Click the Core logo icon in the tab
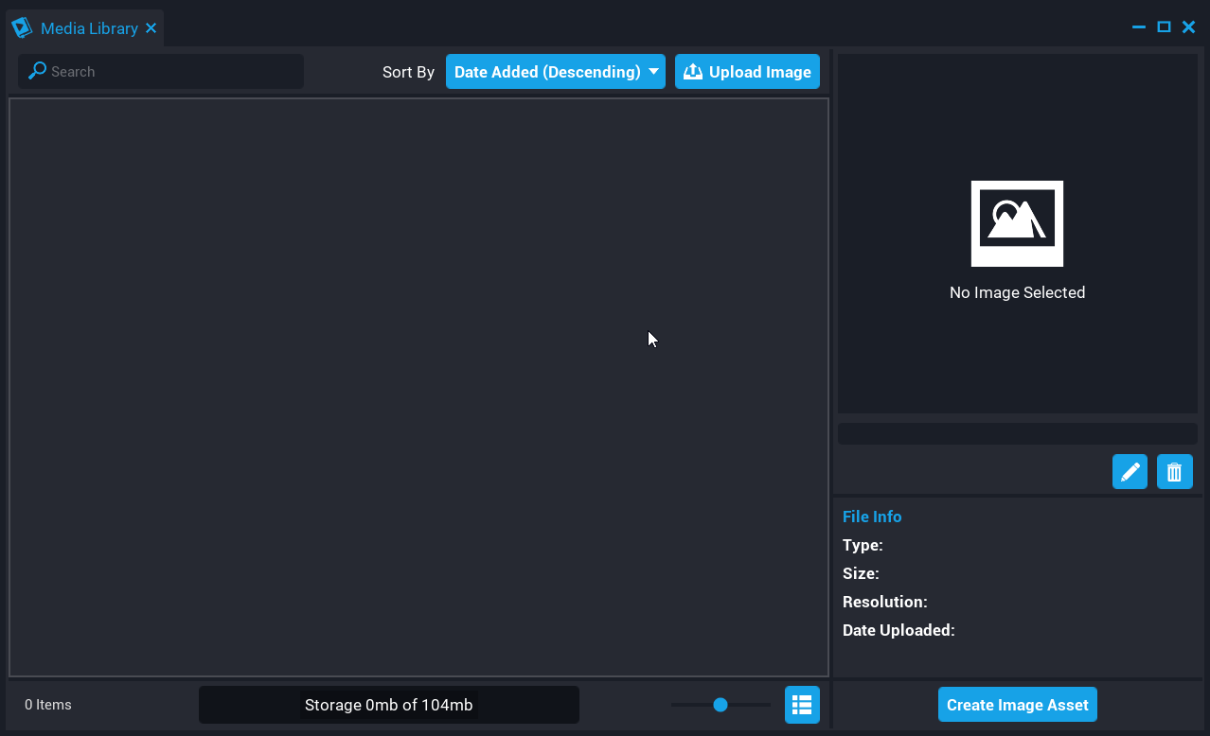Screen dimensions: 1210x736 [x=22, y=28]
